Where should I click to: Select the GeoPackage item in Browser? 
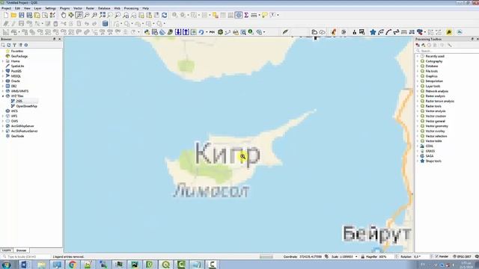19,56
